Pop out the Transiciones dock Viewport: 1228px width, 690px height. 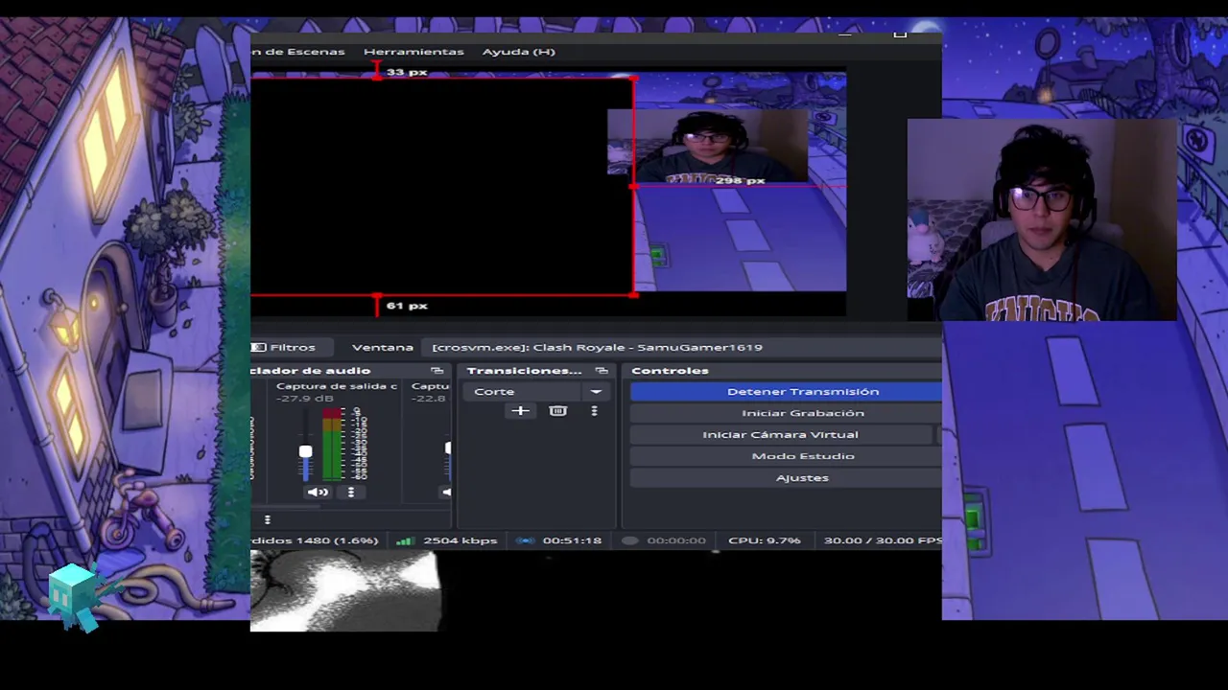point(602,371)
